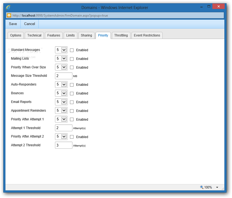Open the Event Restrictions tab
The height and width of the screenshot is (198, 232).
pyautogui.click(x=147, y=35)
